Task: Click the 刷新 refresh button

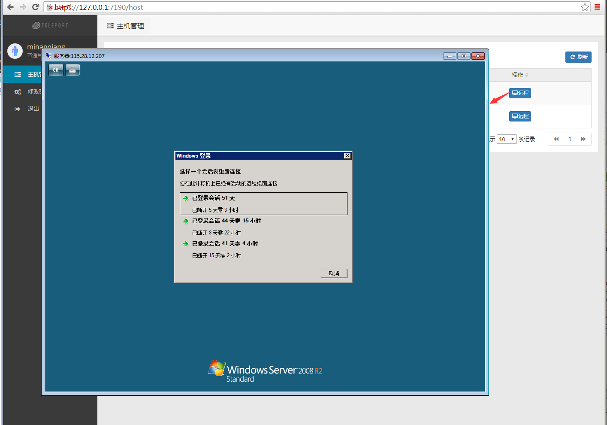Action: [578, 57]
